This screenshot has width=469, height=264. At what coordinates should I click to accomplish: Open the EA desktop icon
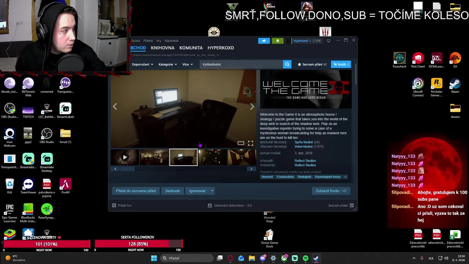pyautogui.click(x=455, y=60)
